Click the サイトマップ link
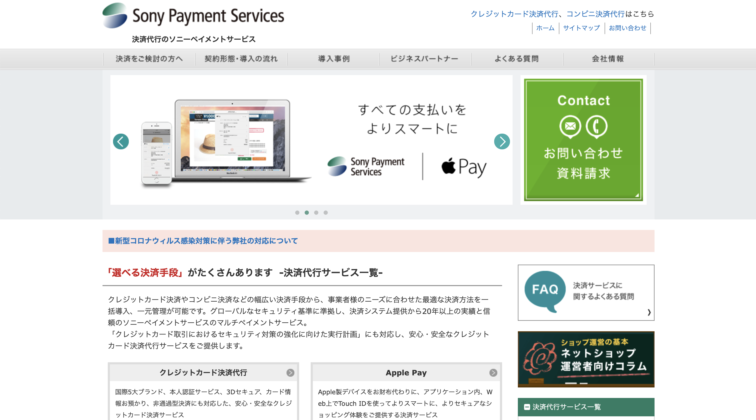This screenshot has width=756, height=420. click(581, 28)
